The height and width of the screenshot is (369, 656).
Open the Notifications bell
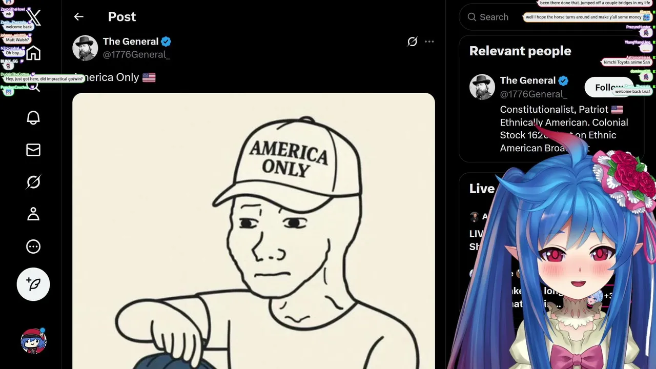tap(33, 117)
